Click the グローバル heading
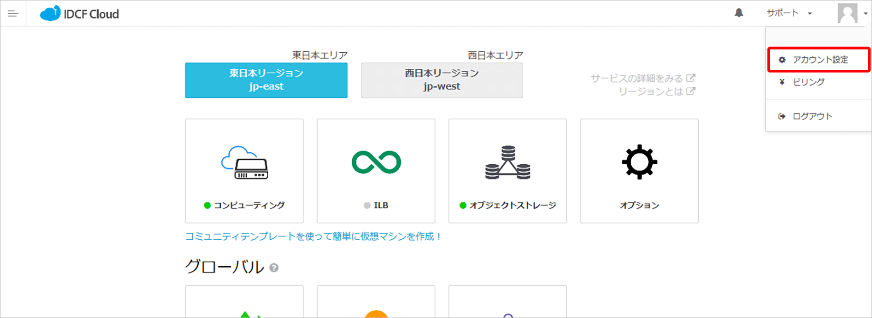Screen dimensions: 872x318 coord(224,267)
